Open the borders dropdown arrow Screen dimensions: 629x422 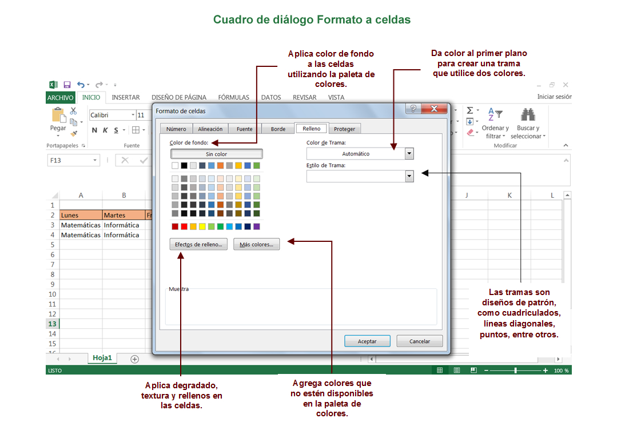tap(144, 130)
